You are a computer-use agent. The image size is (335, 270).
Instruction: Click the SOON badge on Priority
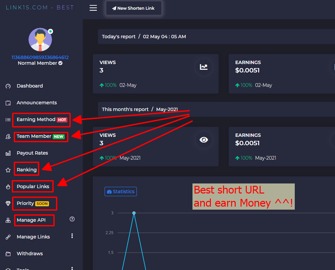pyautogui.click(x=42, y=204)
